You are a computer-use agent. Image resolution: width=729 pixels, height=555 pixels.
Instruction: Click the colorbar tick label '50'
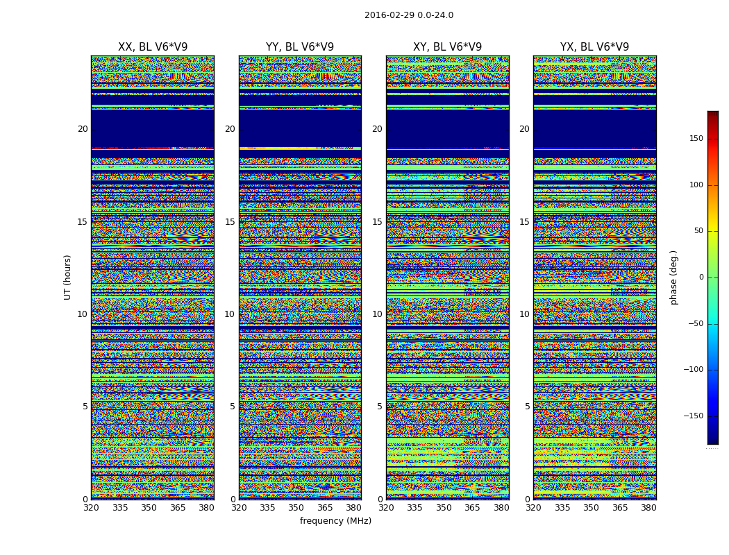[x=698, y=231]
